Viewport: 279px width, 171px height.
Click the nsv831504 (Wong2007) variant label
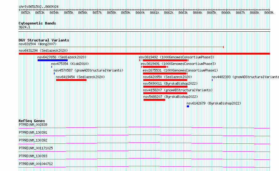tap(38, 44)
